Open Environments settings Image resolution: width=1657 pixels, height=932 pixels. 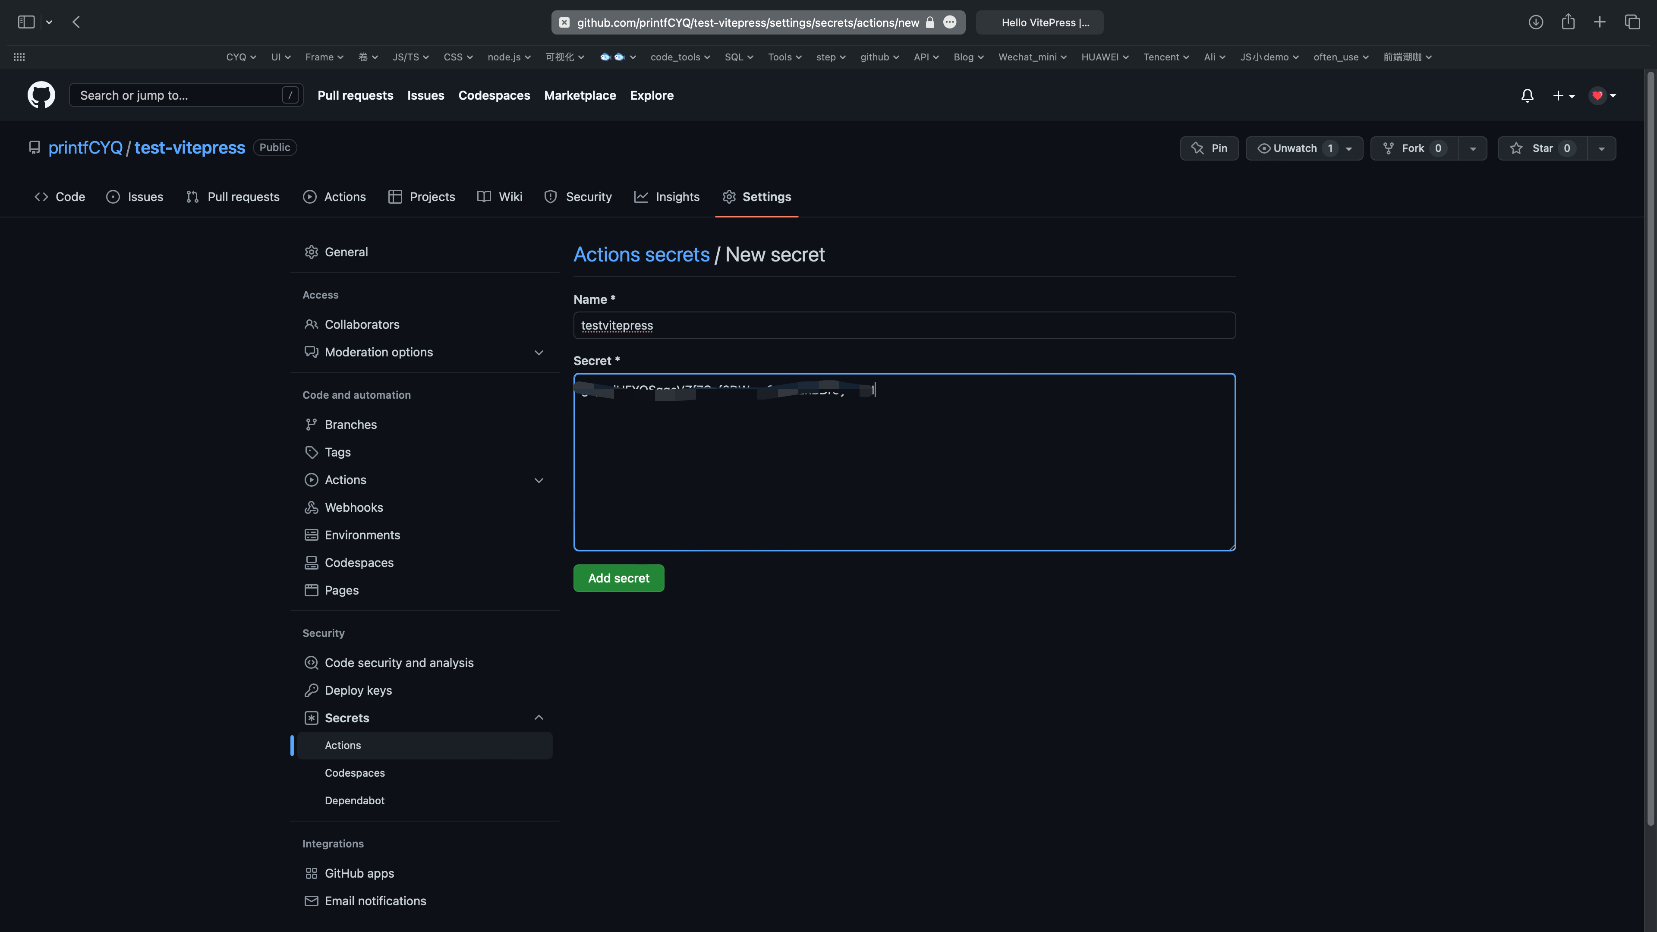(425, 535)
